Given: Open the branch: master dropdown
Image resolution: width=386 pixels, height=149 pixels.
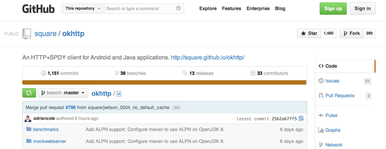Looking at the screenshot, I should [x=63, y=93].
